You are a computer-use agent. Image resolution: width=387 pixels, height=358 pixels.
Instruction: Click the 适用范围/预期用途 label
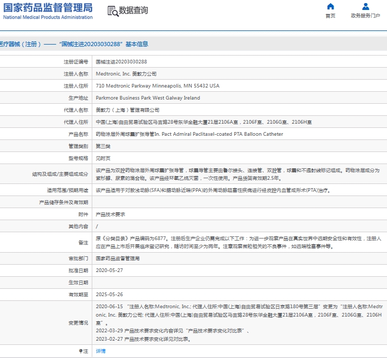67,190
